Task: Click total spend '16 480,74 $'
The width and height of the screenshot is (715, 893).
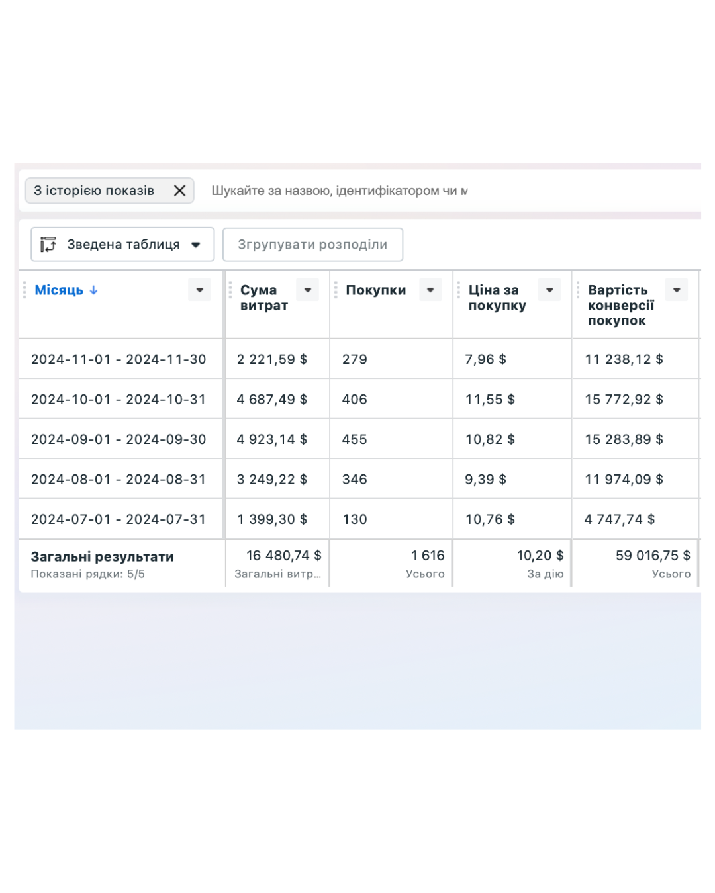Action: (x=284, y=556)
